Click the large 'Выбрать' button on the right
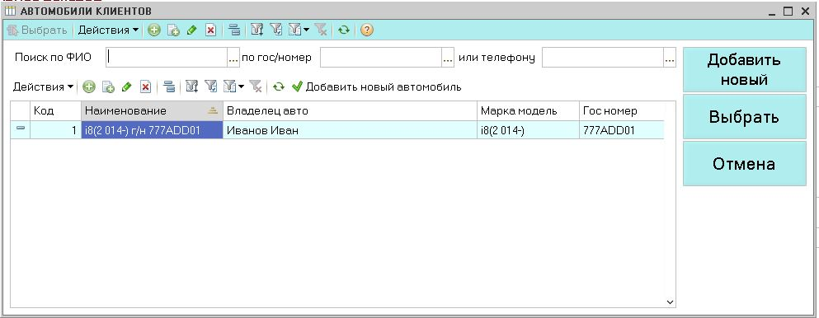Screen dimensions: 819x318 [744, 117]
